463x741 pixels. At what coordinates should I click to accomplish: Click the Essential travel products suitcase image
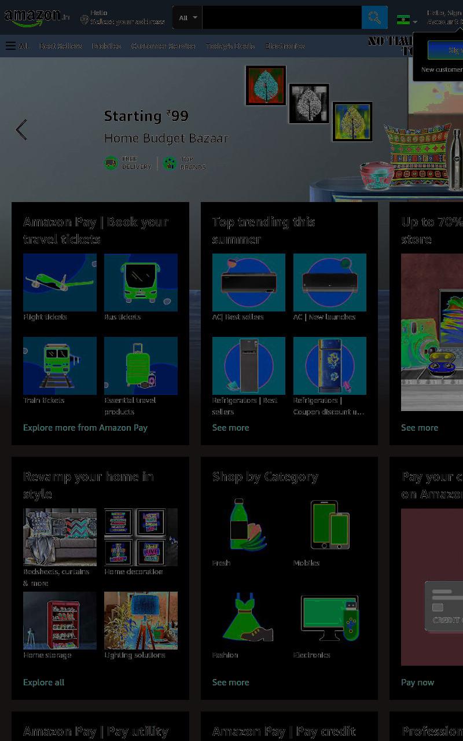(x=141, y=366)
